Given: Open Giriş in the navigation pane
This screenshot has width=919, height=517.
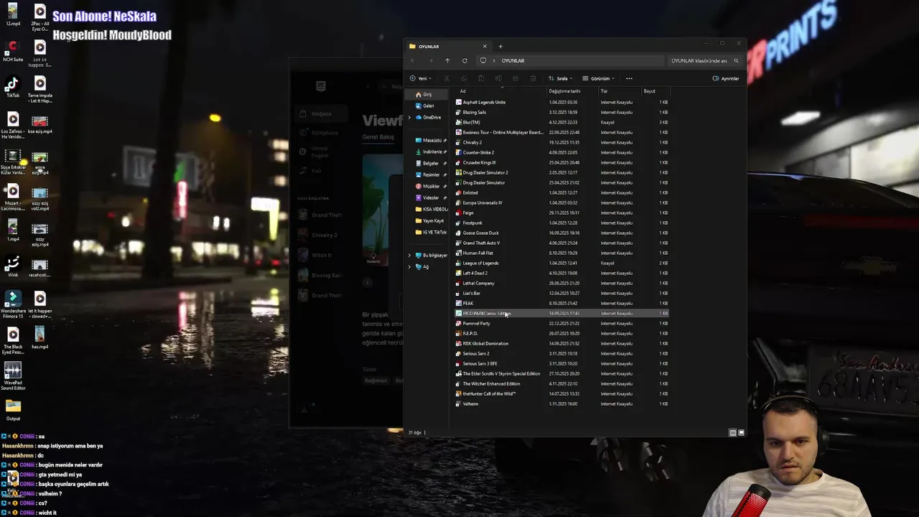Looking at the screenshot, I should (x=428, y=94).
